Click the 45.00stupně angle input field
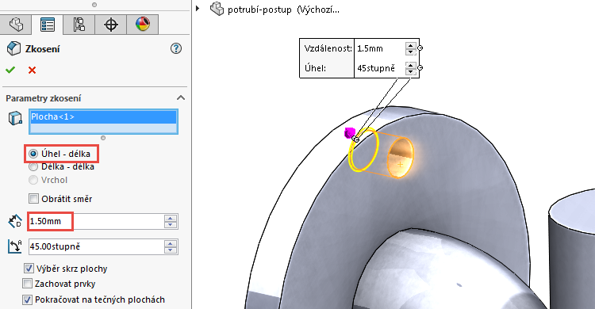Viewport: 595px width, 309px height. click(96, 246)
